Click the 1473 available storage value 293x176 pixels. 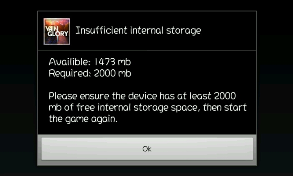click(x=105, y=62)
